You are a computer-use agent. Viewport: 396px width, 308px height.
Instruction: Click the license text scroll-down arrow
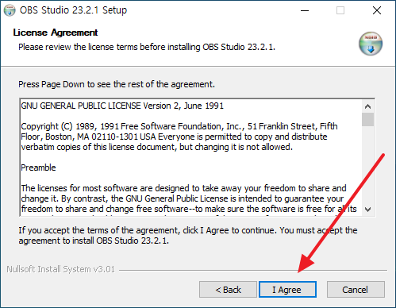coord(367,210)
